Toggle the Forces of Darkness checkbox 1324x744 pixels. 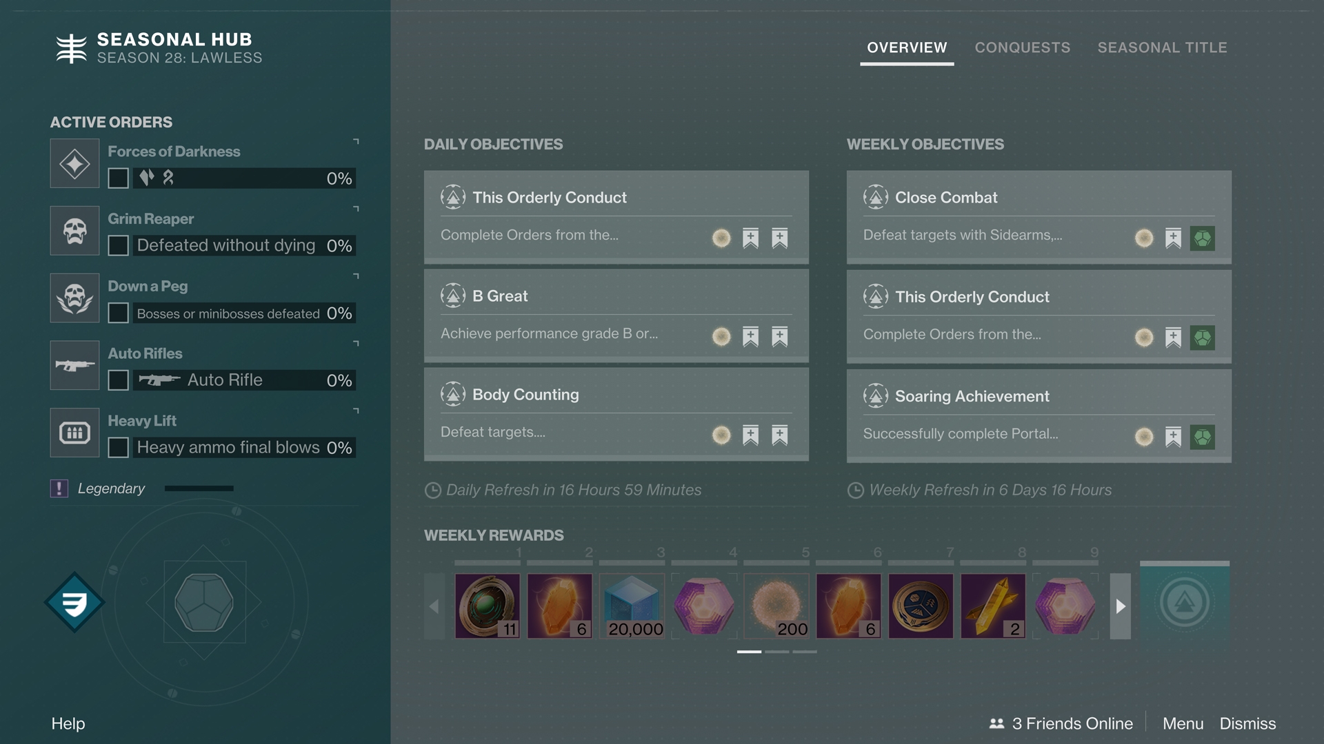point(118,178)
